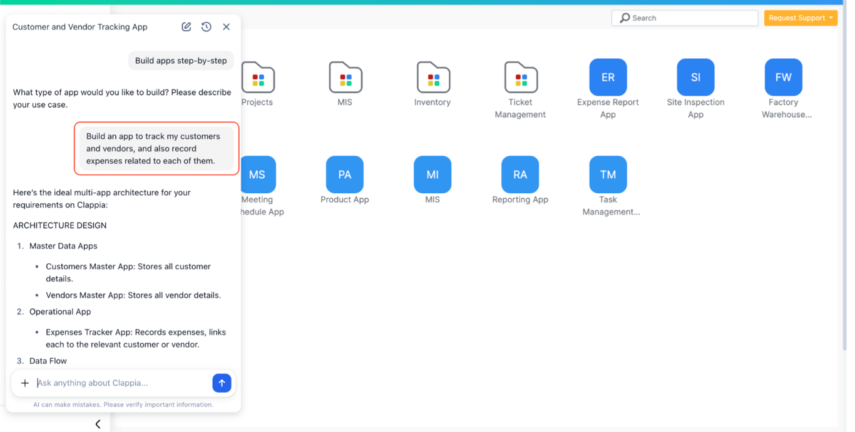Screen dimensions: 855x432
Task: Click the magnifier icon in Search
Action: point(625,18)
